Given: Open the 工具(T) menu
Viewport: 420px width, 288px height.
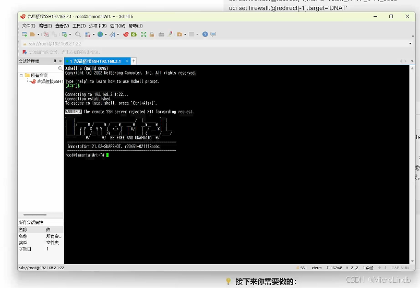Looking at the screenshot, I should click(x=79, y=26).
